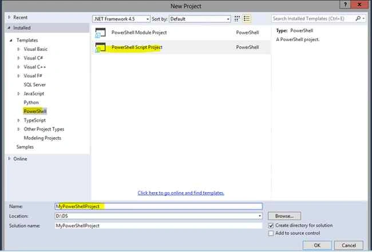Screen dimensions: 372x252
Task: Switch to small icons view
Action: point(237,19)
